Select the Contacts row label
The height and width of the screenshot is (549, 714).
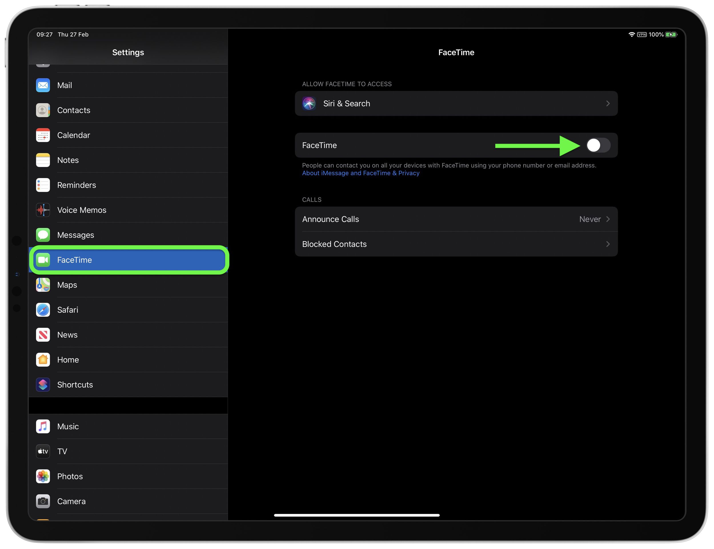(74, 110)
